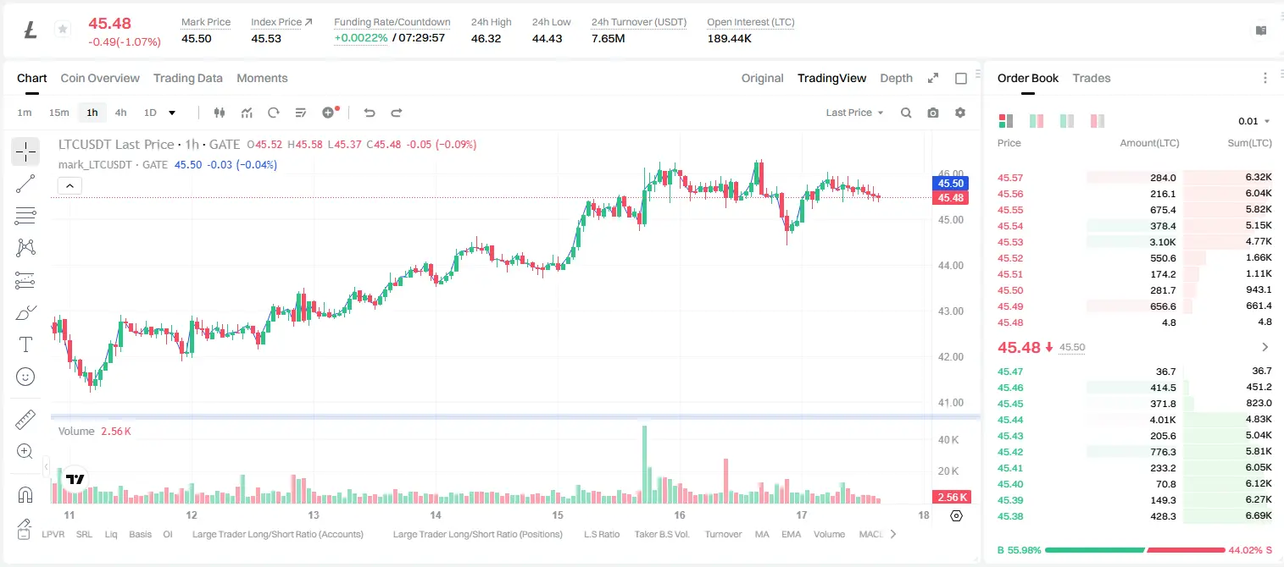Image resolution: width=1284 pixels, height=567 pixels.
Task: Take a chart snapshot with camera icon
Action: click(933, 113)
